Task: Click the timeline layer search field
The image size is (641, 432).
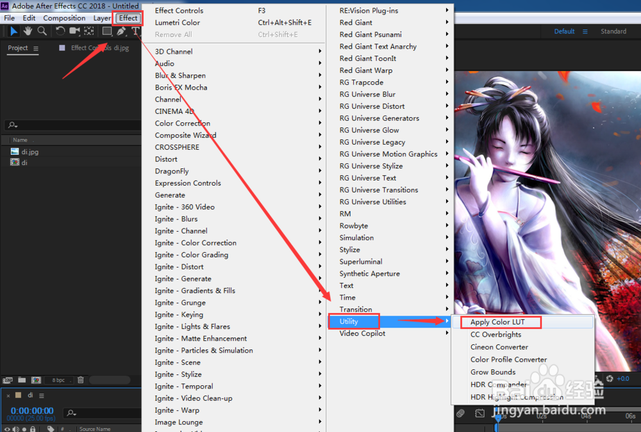Action: coord(102,413)
